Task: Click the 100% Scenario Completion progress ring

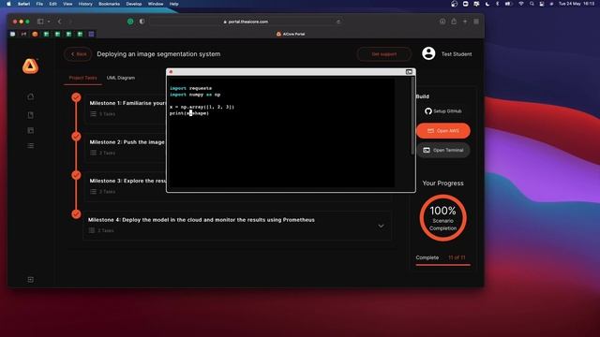Action: (443, 218)
